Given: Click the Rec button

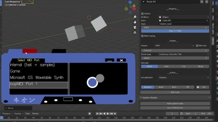Looking at the screenshot, I should [202, 87].
